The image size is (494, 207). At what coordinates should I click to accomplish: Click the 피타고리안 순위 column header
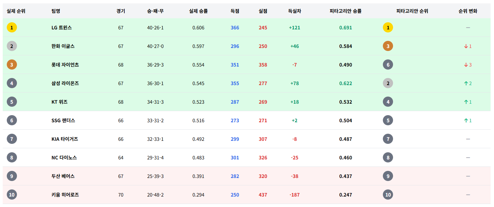(412, 11)
